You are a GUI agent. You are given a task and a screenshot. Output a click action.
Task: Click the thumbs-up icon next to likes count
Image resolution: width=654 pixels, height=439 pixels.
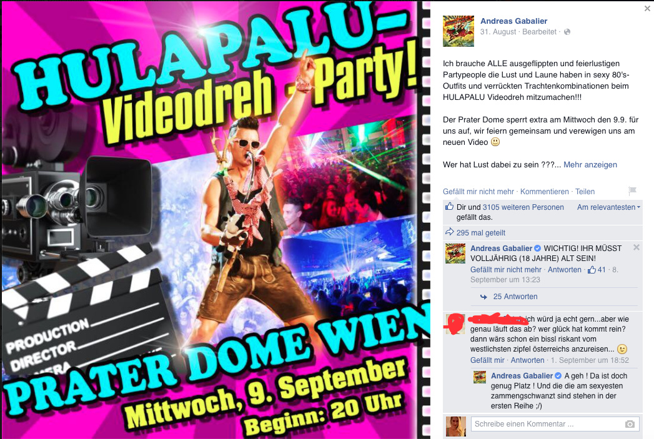pyautogui.click(x=449, y=206)
